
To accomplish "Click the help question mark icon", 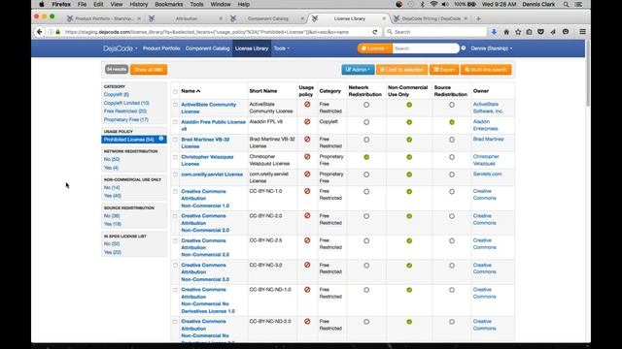I will click(x=464, y=48).
